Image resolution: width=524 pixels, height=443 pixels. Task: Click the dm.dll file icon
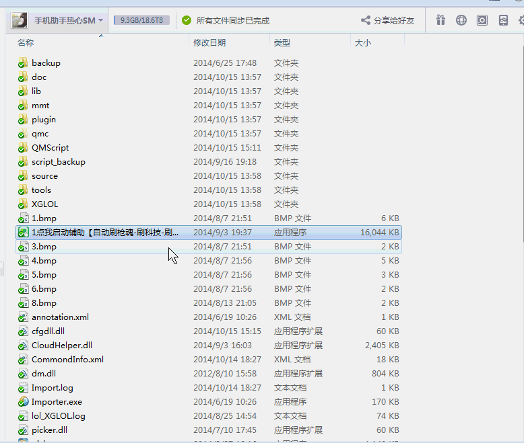click(x=23, y=373)
